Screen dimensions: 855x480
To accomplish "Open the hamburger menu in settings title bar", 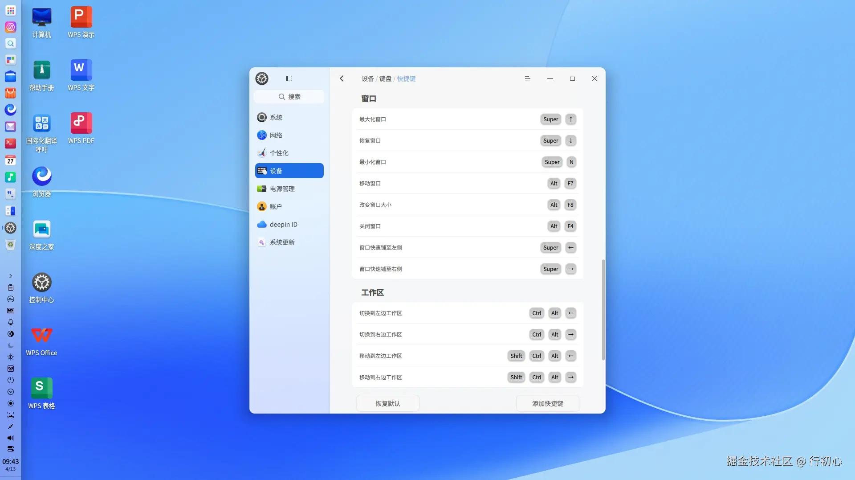I will point(528,78).
